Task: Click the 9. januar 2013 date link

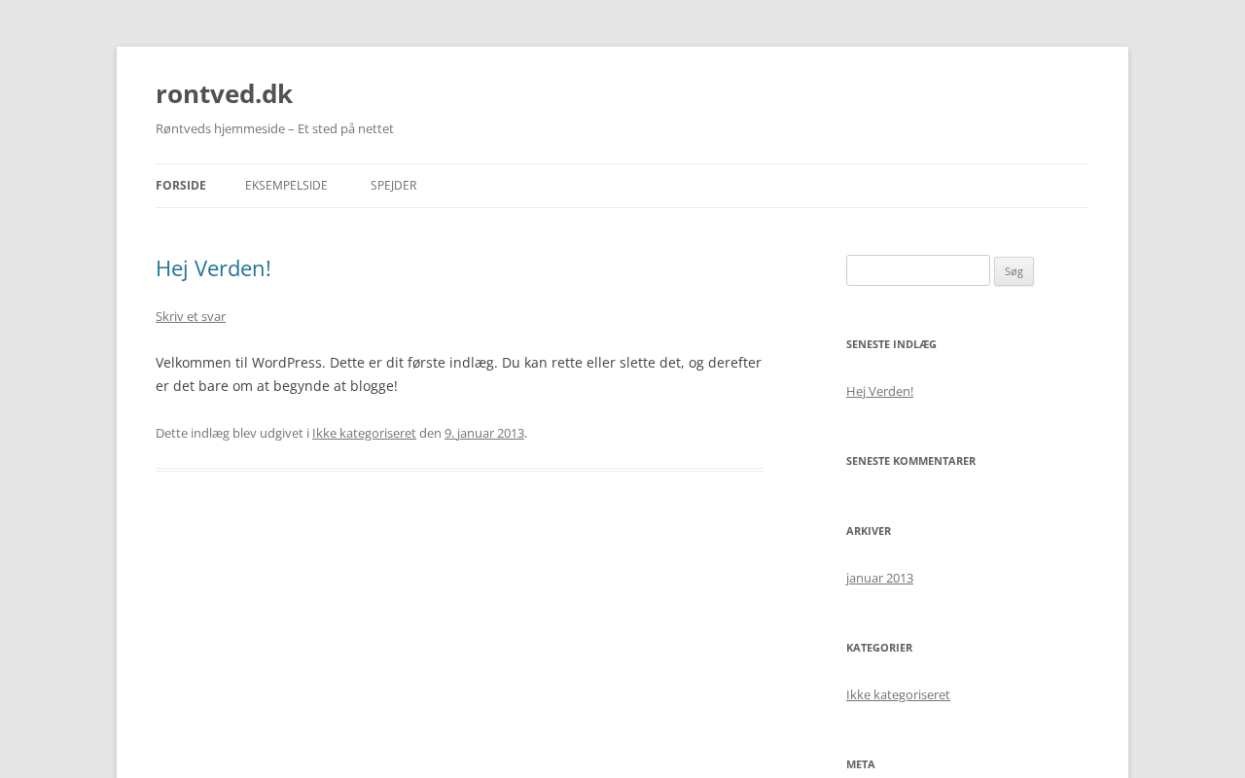Action: pyautogui.click(x=484, y=433)
